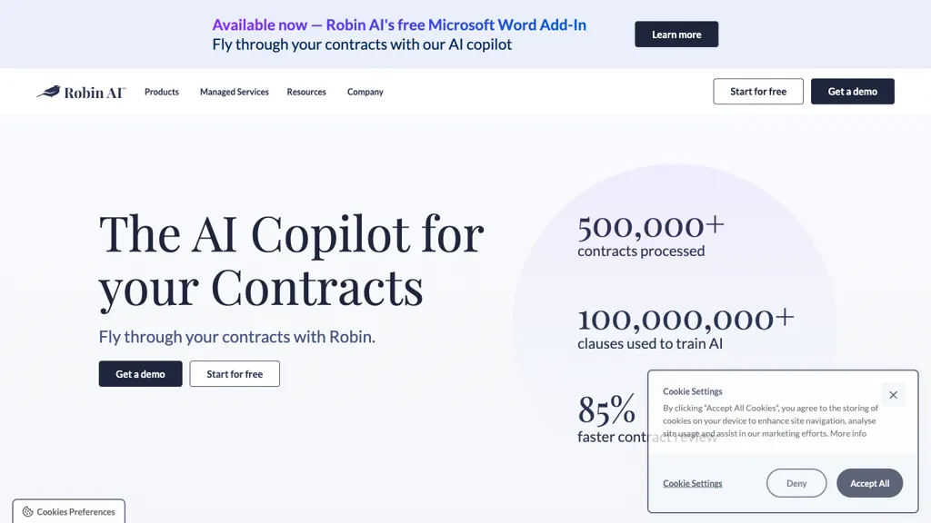The width and height of the screenshot is (931, 523).
Task: Click Learn more in the announcement banner
Action: coord(676,34)
